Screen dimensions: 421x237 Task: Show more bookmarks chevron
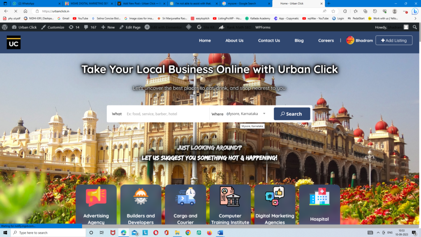click(415, 18)
